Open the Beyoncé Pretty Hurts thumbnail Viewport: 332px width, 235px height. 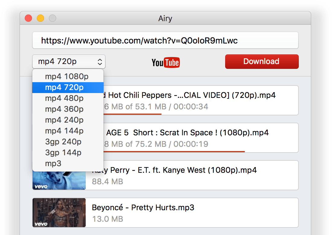click(59, 212)
